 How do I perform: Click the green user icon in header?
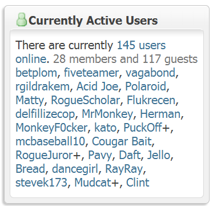click(x=22, y=19)
